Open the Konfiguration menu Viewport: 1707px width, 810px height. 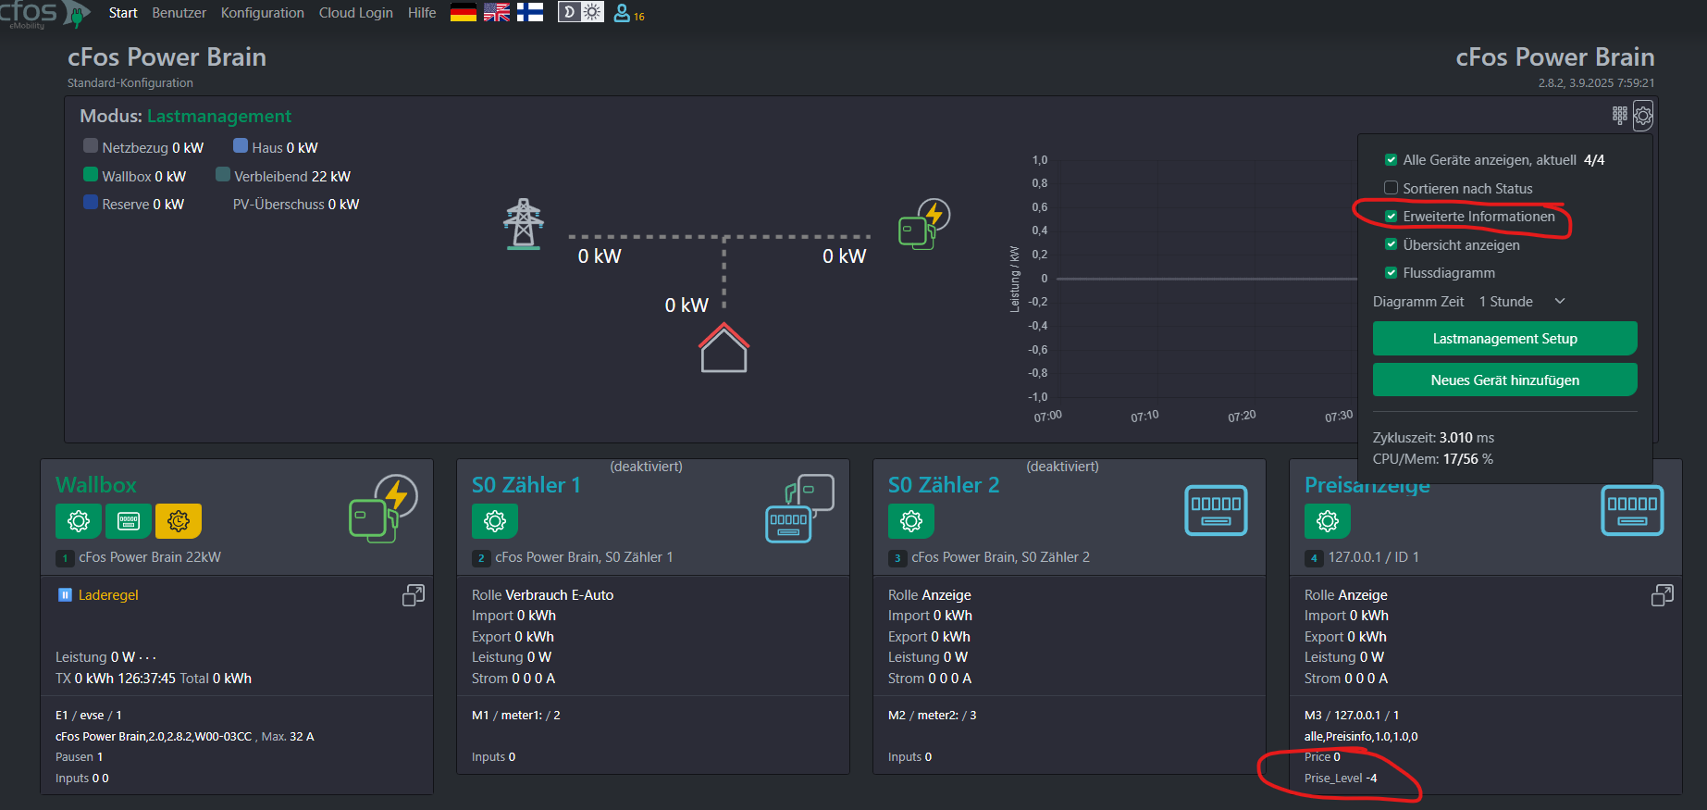[263, 13]
